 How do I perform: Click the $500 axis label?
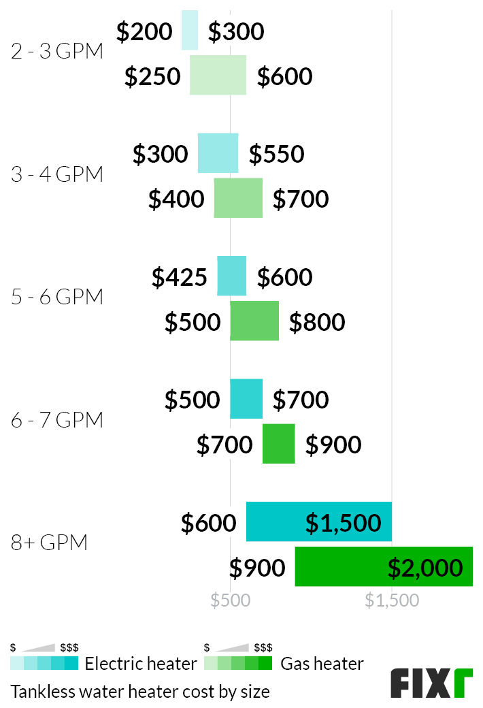pyautogui.click(x=230, y=600)
